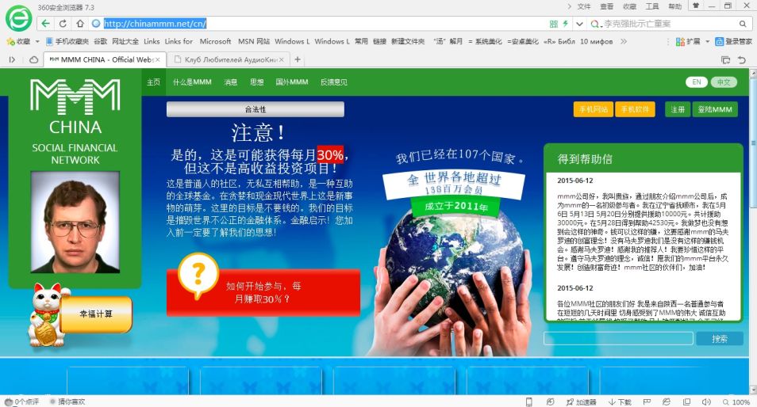Close the Клуб Любителей tab

pos(282,59)
